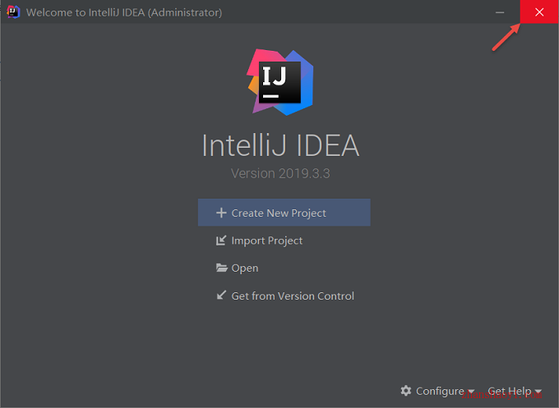Click the large IntelliJ IDEA logo
Screen dimensions: 559x408
click(280, 82)
